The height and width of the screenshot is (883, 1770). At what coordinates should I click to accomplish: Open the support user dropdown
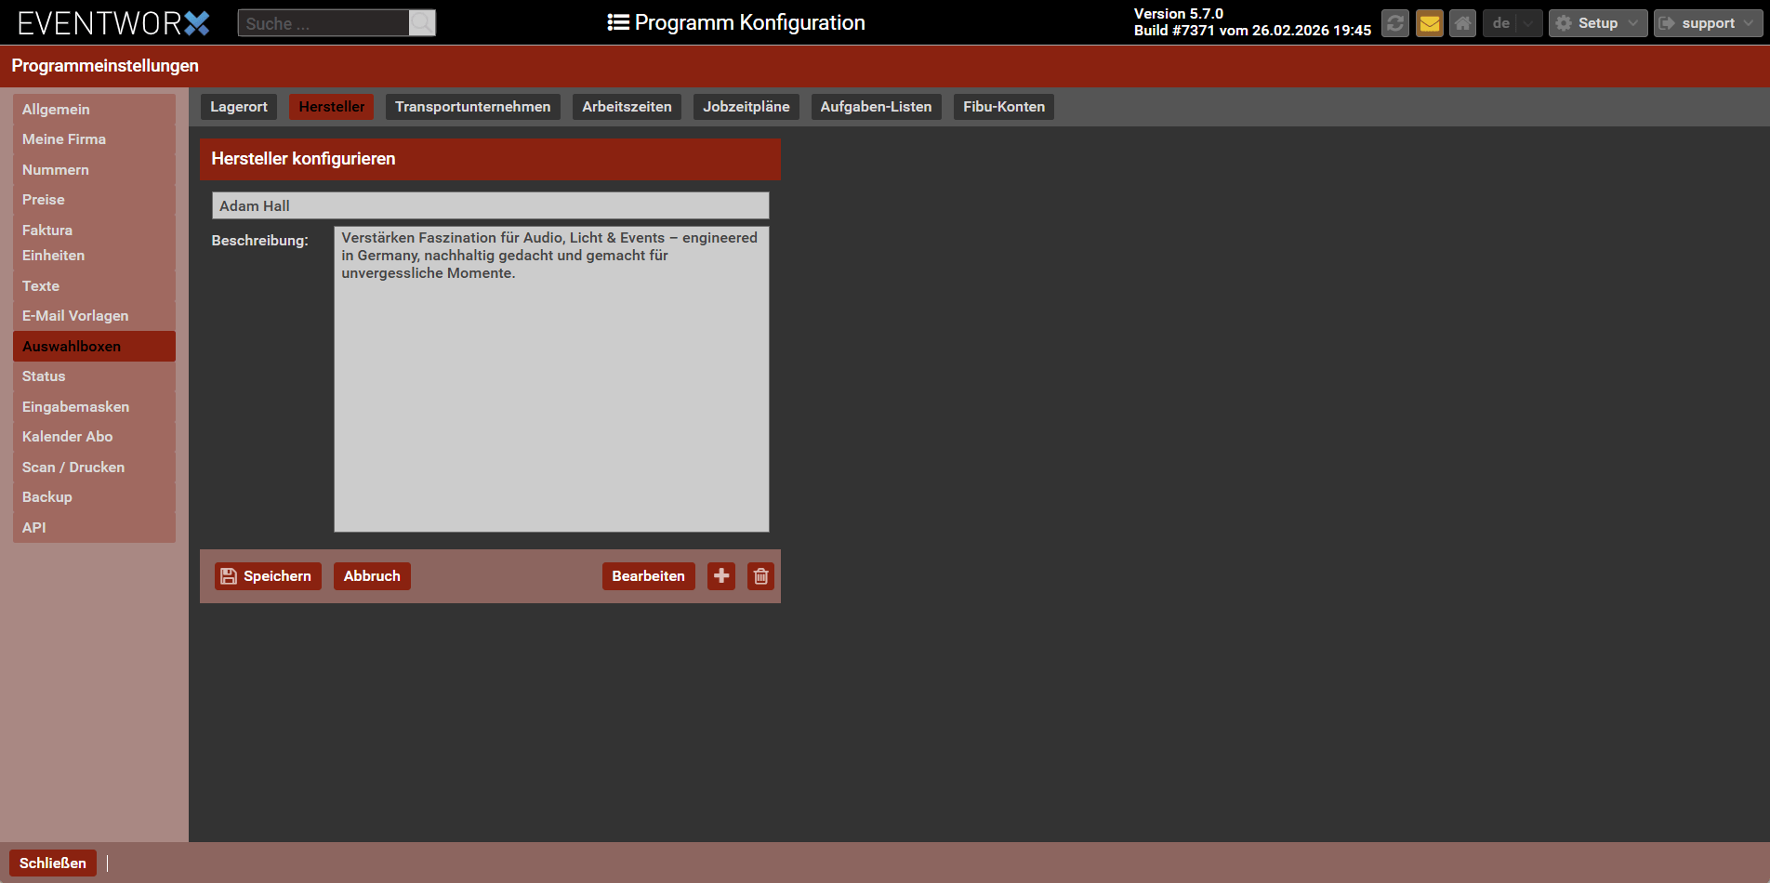1707,23
